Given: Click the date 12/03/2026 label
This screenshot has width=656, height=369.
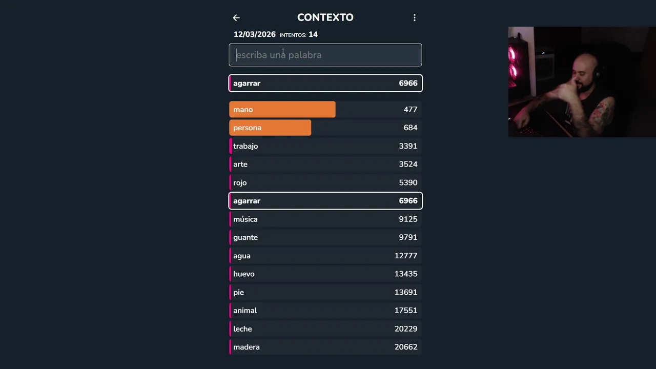Looking at the screenshot, I should pos(255,34).
